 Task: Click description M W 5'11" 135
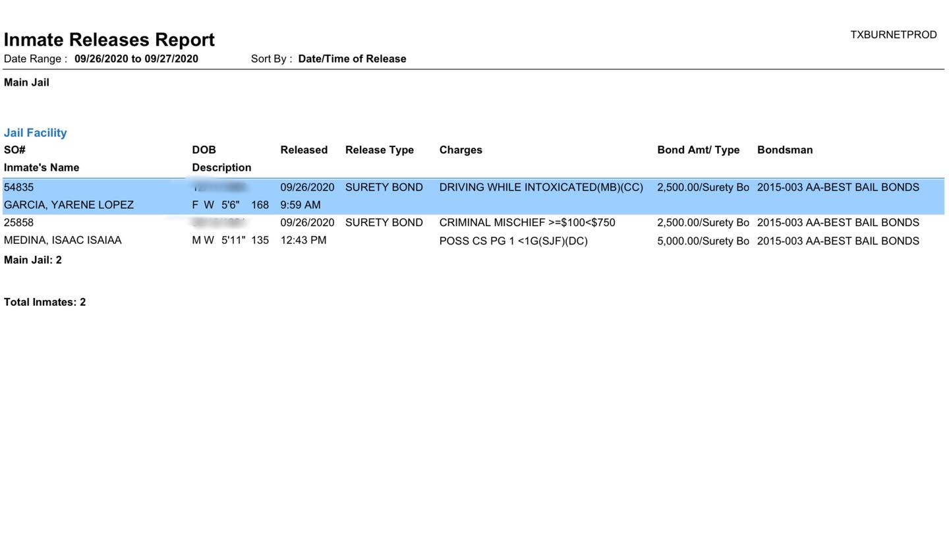coord(231,241)
